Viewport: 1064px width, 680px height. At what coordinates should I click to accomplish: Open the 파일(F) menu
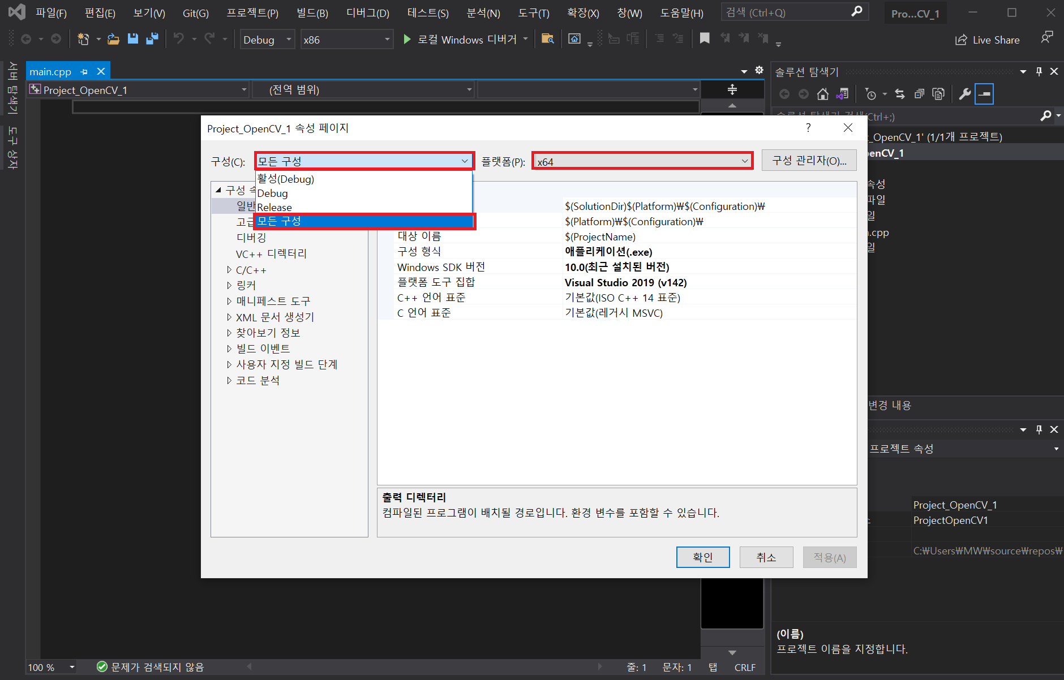tap(51, 12)
